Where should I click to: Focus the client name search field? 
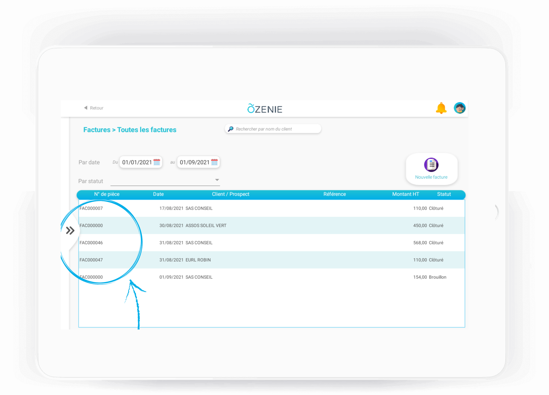point(273,129)
